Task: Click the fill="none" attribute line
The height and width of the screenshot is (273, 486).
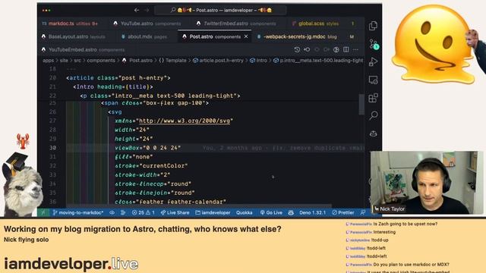Action: pos(134,157)
